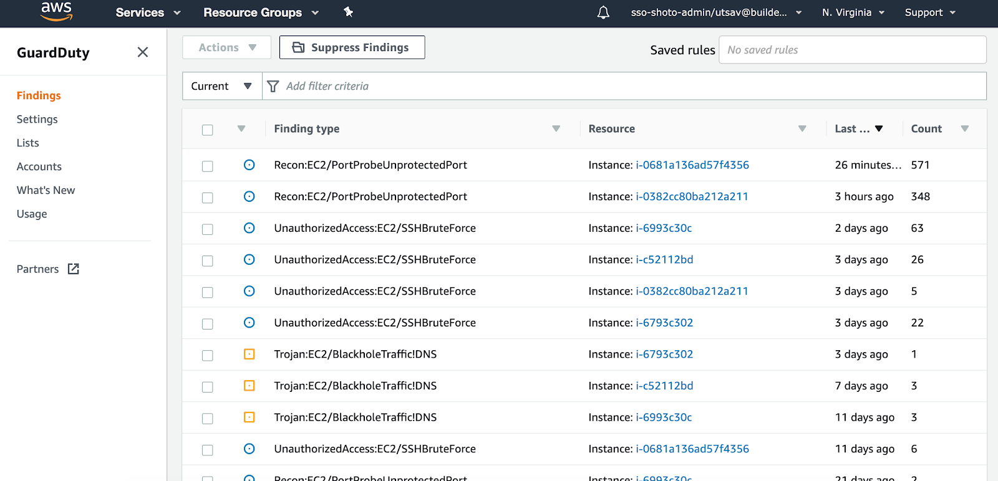This screenshot has height=481, width=998.
Task: Go to Findings in sidebar
Action: pyautogui.click(x=39, y=95)
